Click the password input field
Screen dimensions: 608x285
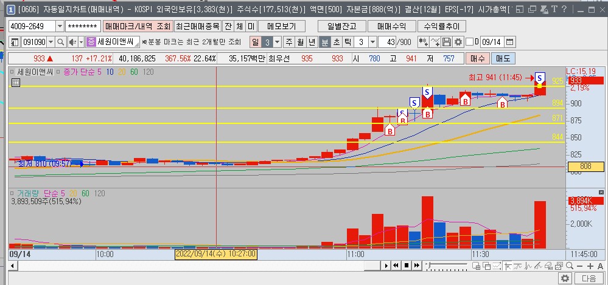83,26
